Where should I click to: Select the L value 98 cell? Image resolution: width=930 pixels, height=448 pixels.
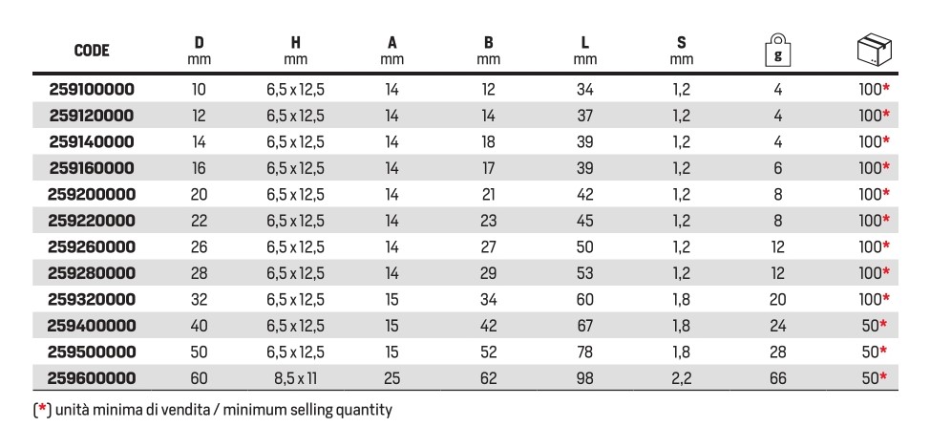point(584,378)
